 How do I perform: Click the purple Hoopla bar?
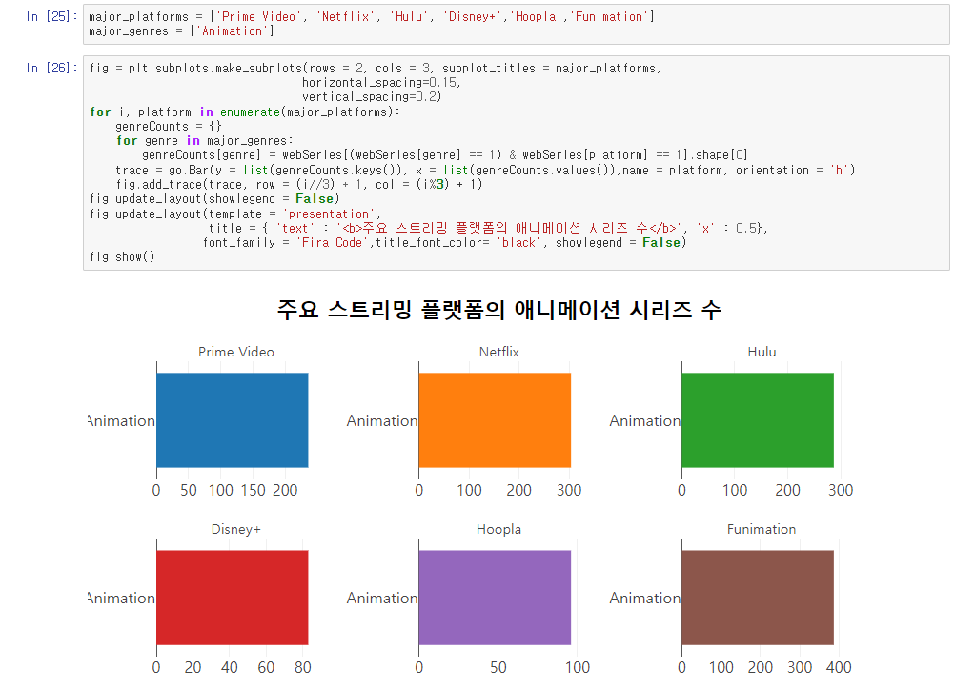[x=495, y=598]
